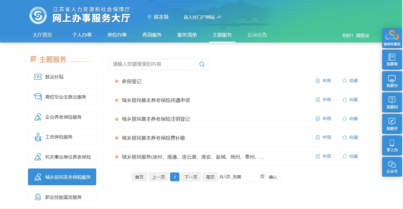The width and height of the screenshot is (403, 209).
Task: Click the location pin icon beside 省本级
Action: coord(149,17)
